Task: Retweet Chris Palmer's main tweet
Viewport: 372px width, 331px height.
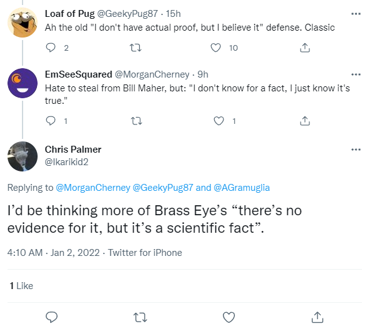Action: tap(140, 317)
